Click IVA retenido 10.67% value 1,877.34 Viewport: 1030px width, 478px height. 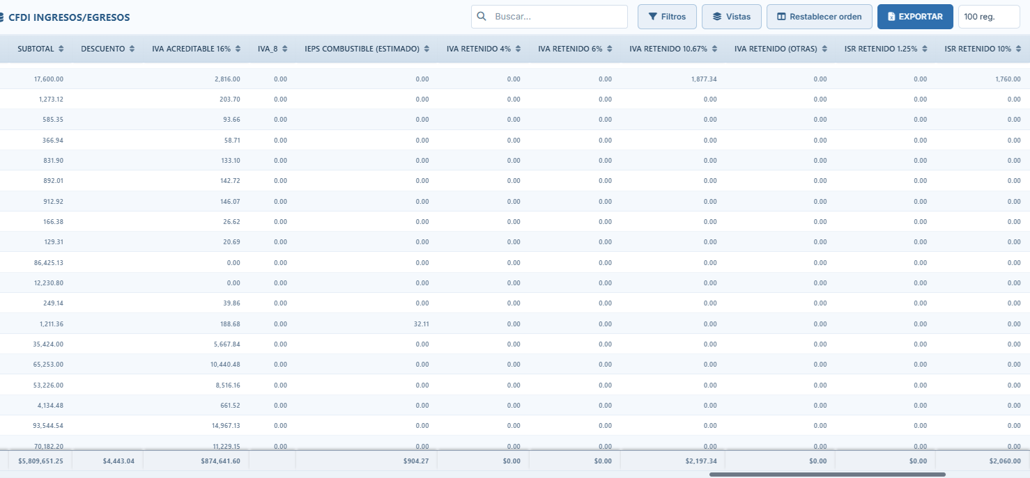click(703, 79)
